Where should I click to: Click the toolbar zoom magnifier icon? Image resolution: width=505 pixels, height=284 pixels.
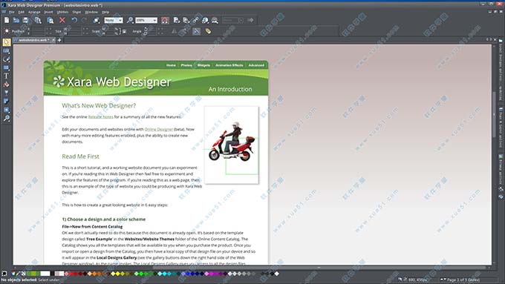[130, 20]
